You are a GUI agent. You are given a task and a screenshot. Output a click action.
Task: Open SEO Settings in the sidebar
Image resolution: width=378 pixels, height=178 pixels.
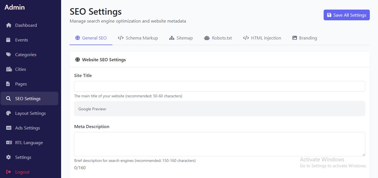point(29,99)
